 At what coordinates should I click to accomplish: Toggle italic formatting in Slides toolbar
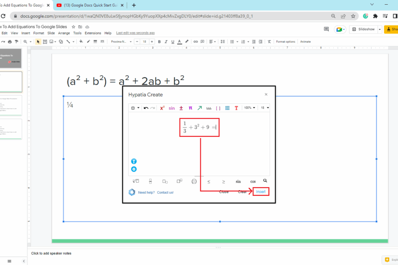coord(166,41)
